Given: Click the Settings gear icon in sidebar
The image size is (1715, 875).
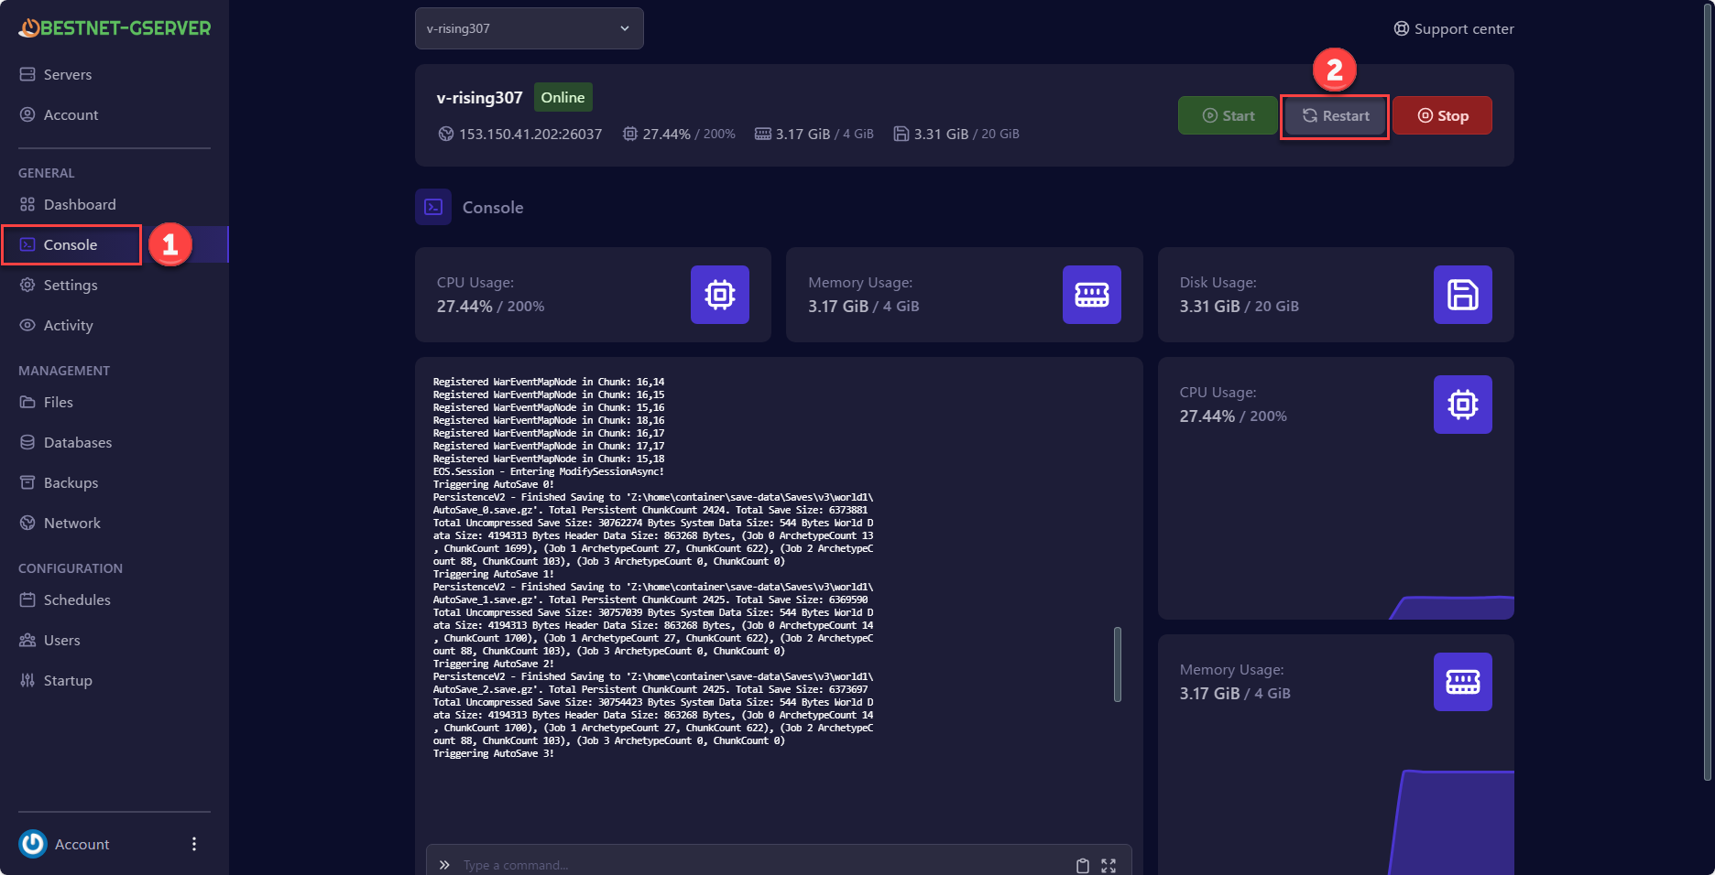Looking at the screenshot, I should pyautogui.click(x=27, y=285).
